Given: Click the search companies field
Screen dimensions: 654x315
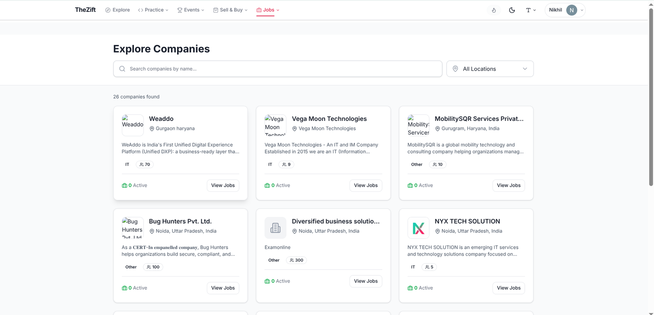Looking at the screenshot, I should coord(278,69).
